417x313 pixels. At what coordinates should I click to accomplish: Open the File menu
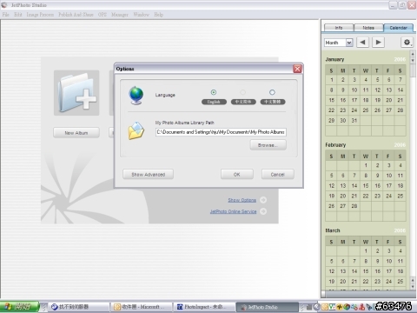coord(5,15)
